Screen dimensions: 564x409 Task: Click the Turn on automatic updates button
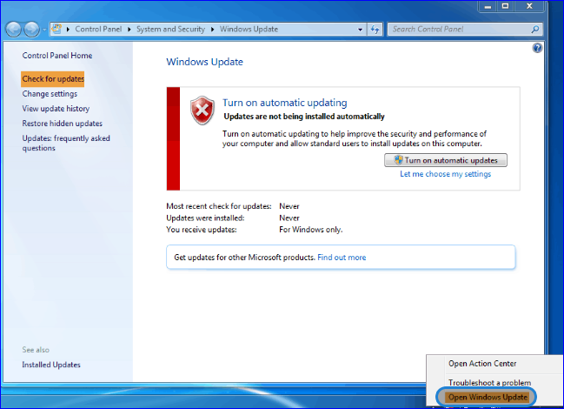446,160
